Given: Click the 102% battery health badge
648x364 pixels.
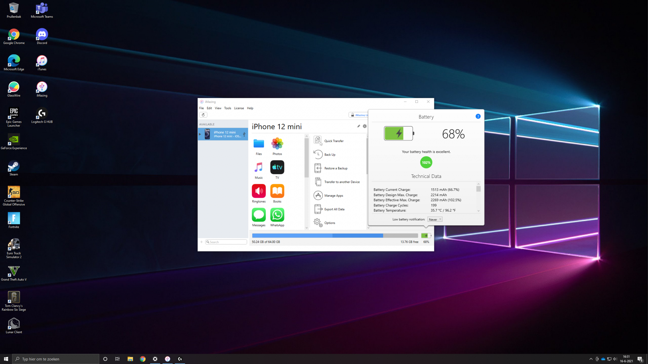Looking at the screenshot, I should [426, 162].
